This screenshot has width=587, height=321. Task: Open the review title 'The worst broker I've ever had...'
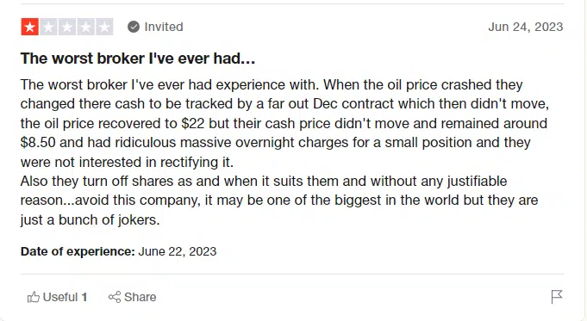click(x=138, y=59)
